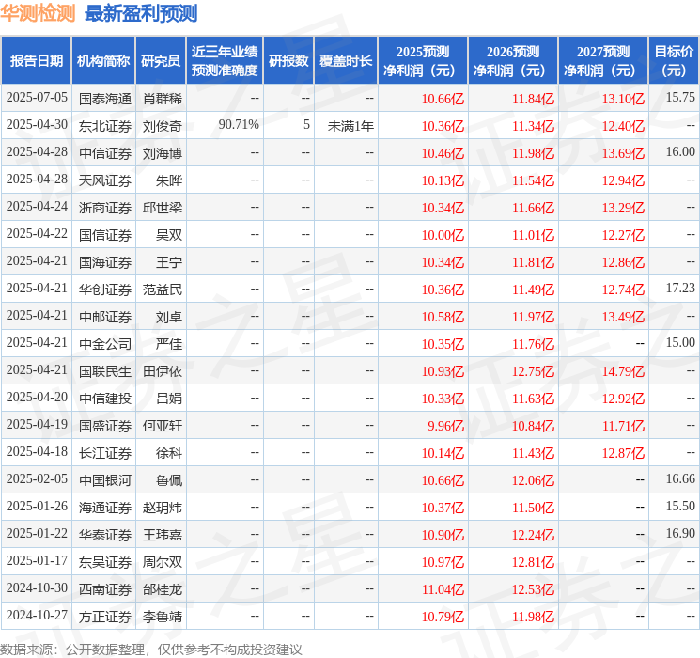Image resolution: width=700 pixels, height=658 pixels.
Task: Select the 报告日期 column header
Action: (36, 61)
